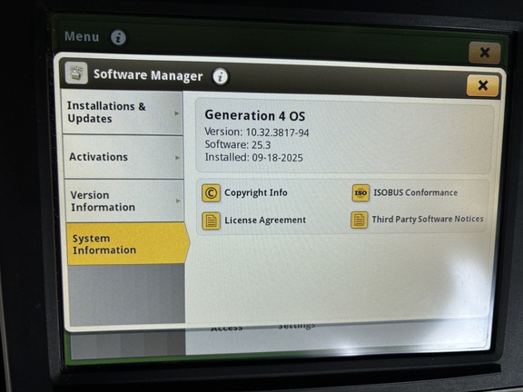Expand arrow beside Installations & Updates
The width and height of the screenshot is (523, 392).
(177, 113)
